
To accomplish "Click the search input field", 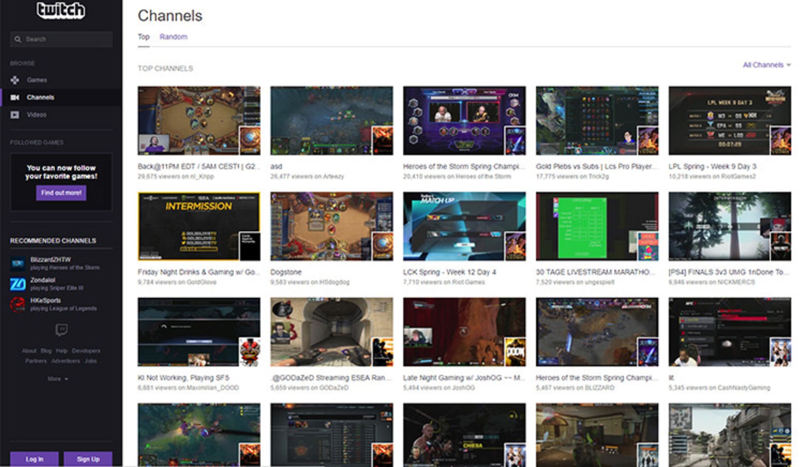I will [x=63, y=38].
